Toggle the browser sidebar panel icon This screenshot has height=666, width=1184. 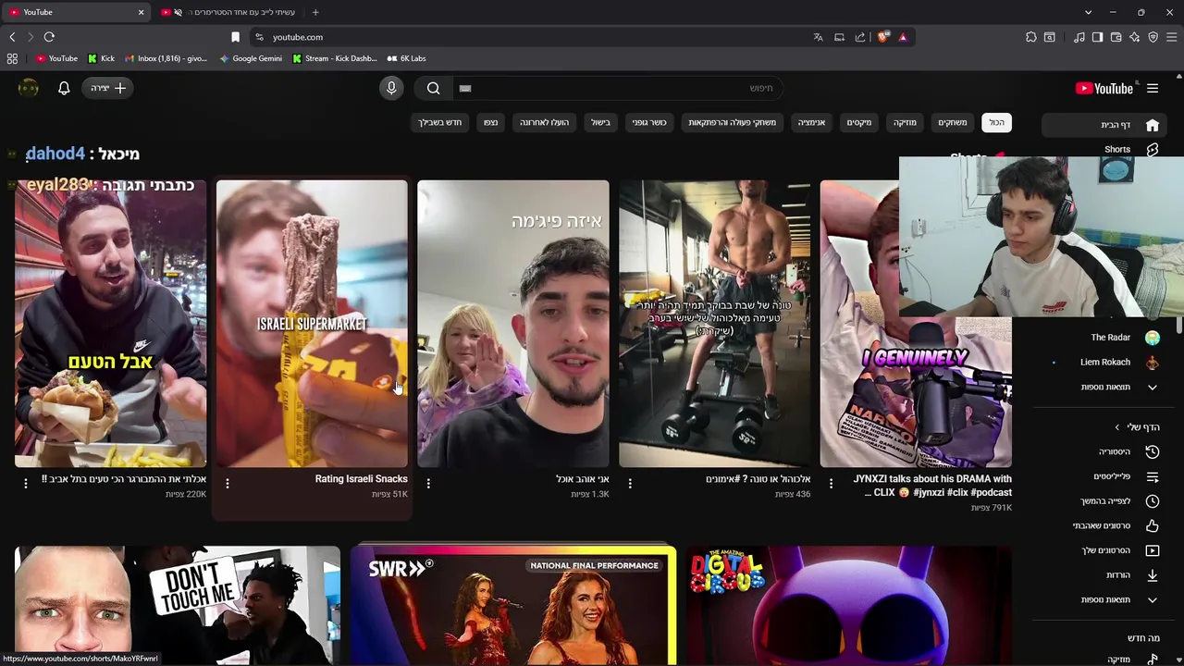[1097, 37]
